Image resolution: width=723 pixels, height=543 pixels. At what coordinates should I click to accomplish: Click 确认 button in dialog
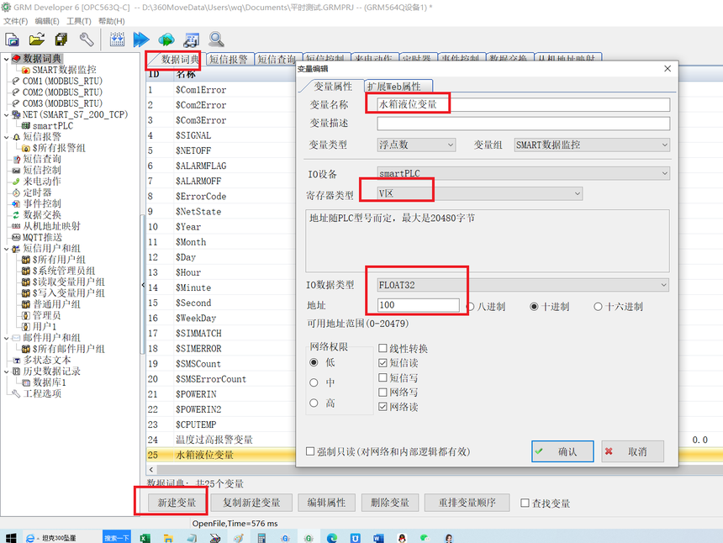tap(562, 451)
